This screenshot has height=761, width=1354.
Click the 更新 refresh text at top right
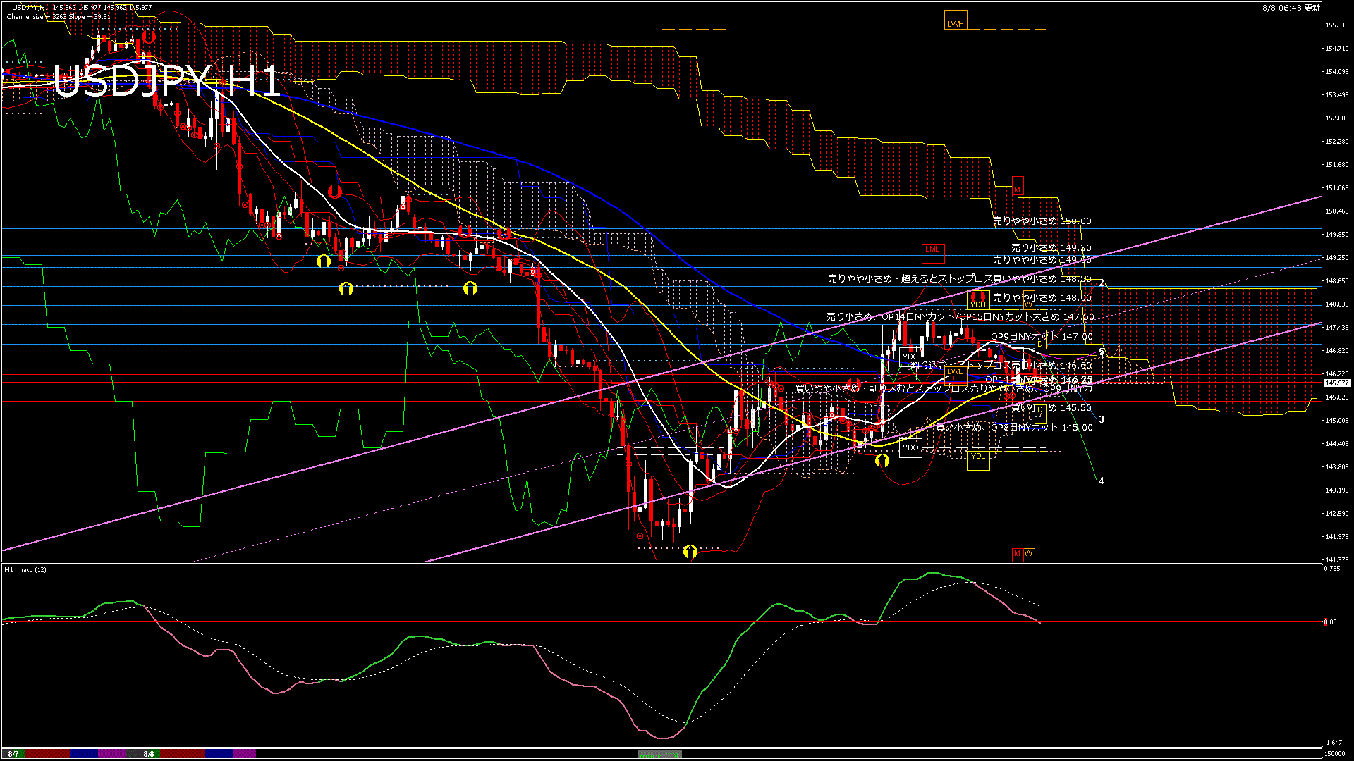click(1312, 8)
